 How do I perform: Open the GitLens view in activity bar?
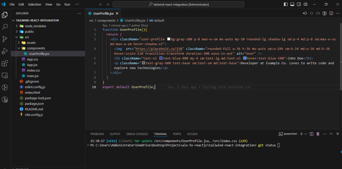click(5, 87)
